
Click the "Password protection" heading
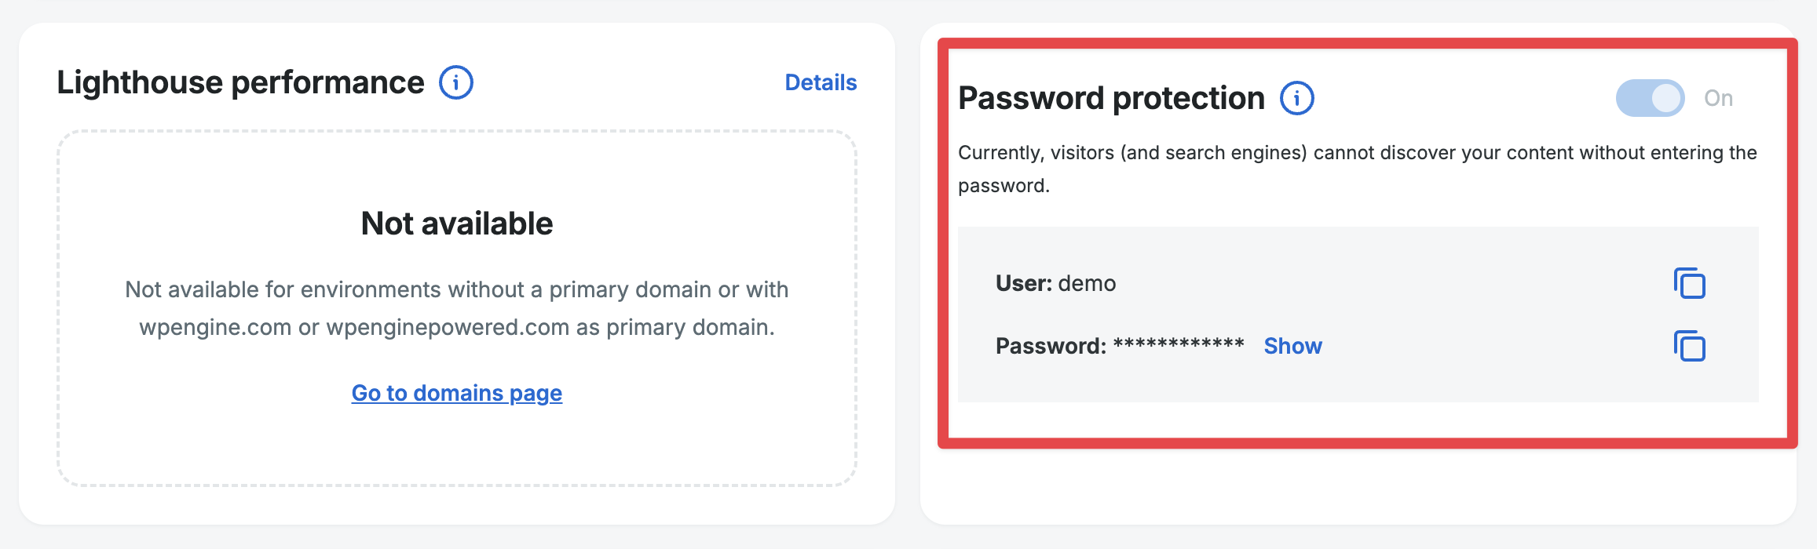click(x=1111, y=98)
